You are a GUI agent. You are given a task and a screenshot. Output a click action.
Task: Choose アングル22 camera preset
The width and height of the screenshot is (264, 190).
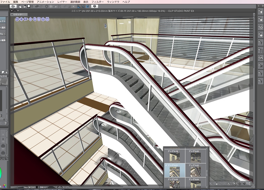click(195, 170)
